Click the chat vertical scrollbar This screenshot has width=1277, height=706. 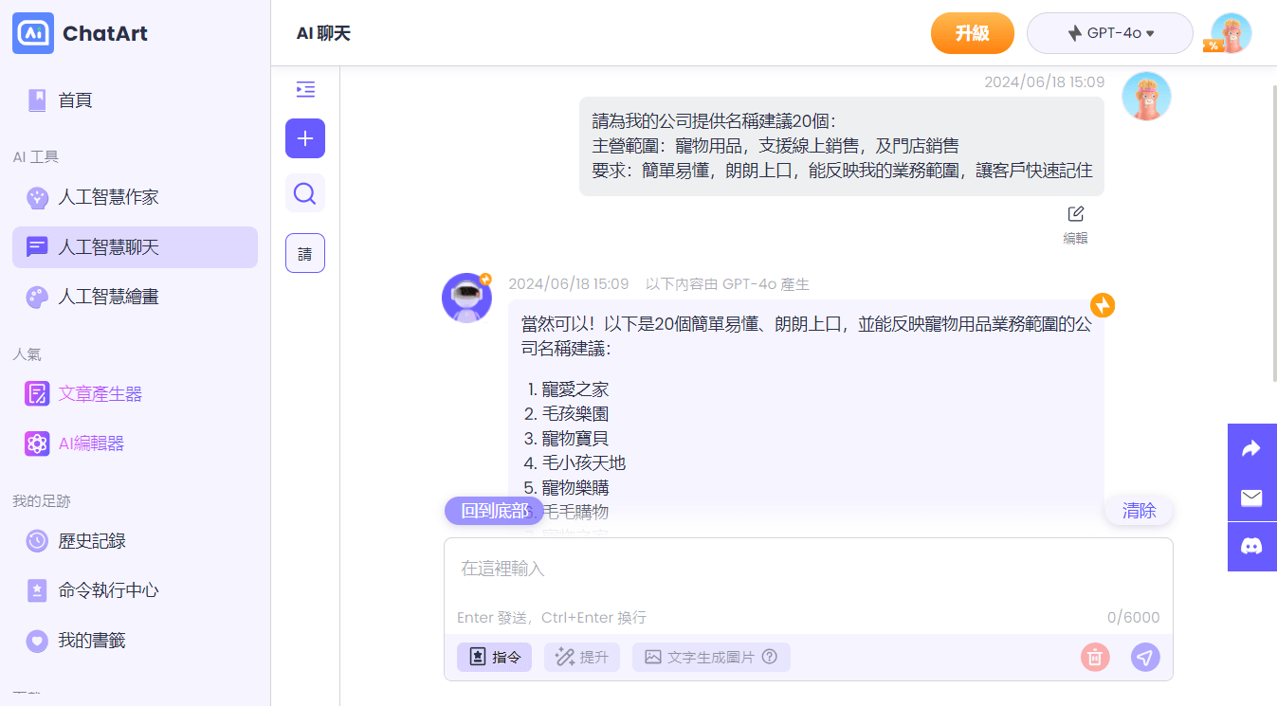(1273, 233)
